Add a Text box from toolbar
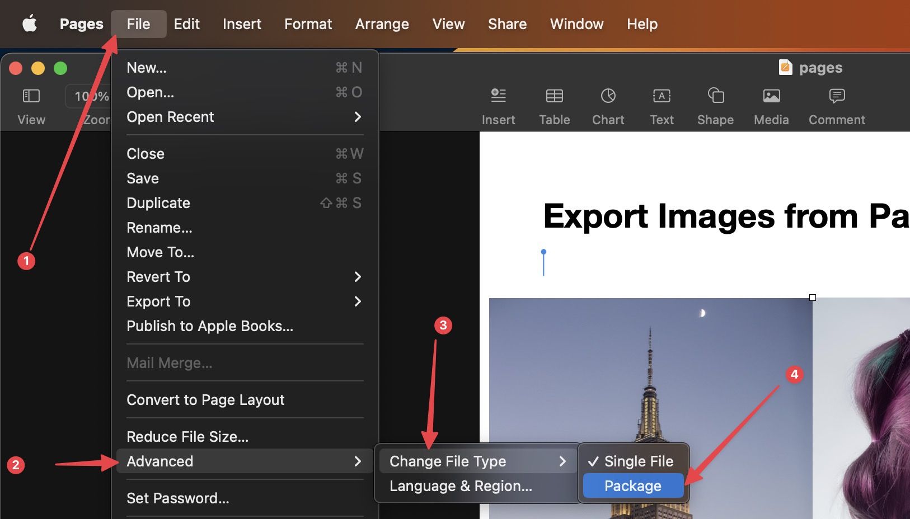The width and height of the screenshot is (910, 519). 662,96
